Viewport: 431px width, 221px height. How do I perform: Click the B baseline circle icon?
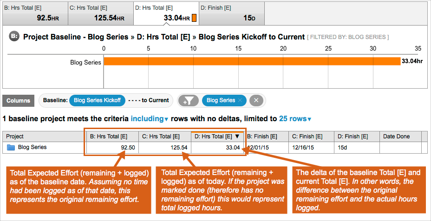[x=14, y=37]
